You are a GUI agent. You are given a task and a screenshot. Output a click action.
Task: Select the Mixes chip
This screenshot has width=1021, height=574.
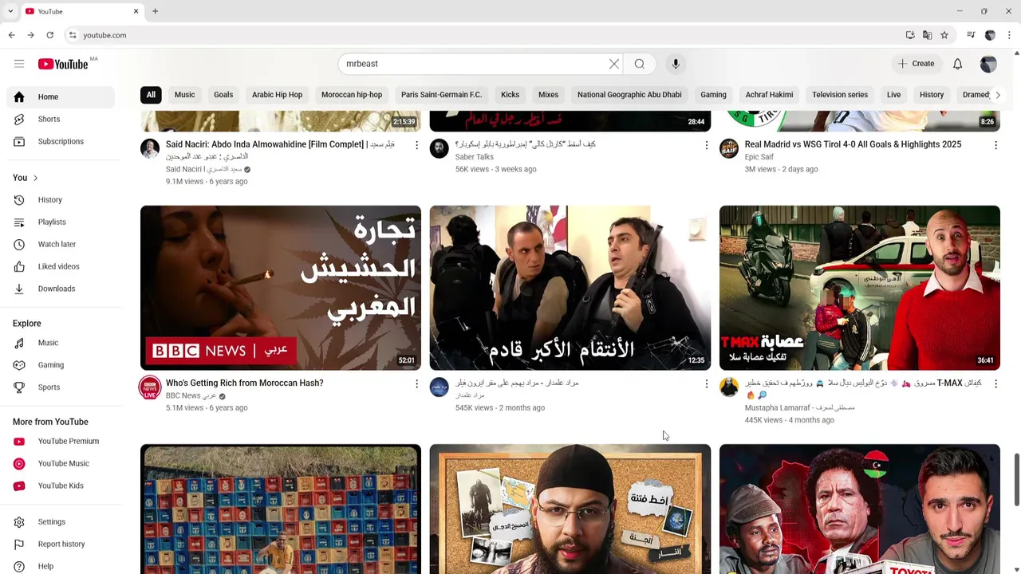coord(548,95)
